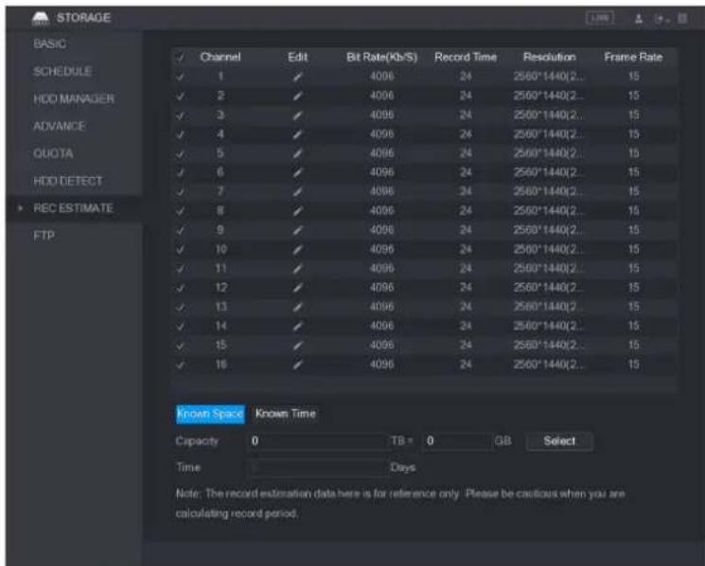Go to SCHEDULE settings

[x=62, y=72]
